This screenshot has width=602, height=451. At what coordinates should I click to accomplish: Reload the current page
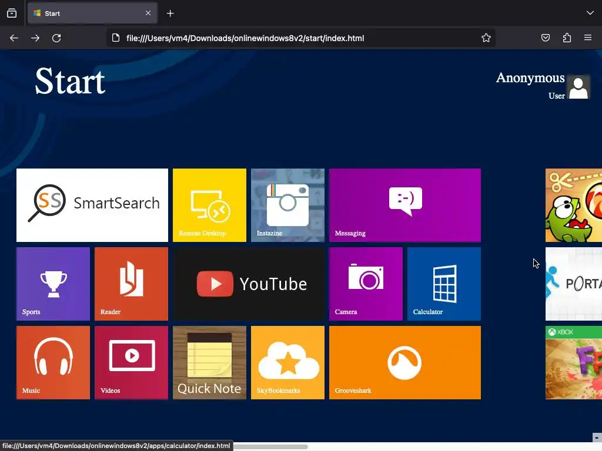pos(56,38)
